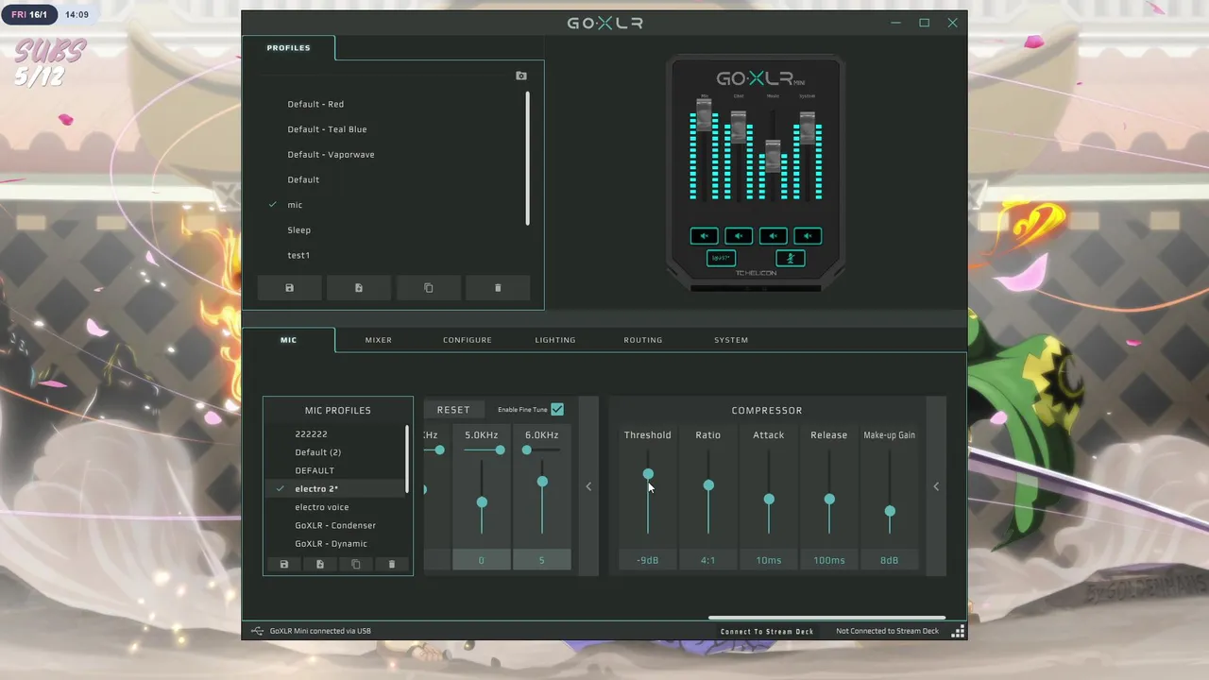This screenshot has width=1209, height=680.
Task: Click the USB connection icon in the status bar
Action: pyautogui.click(x=257, y=631)
